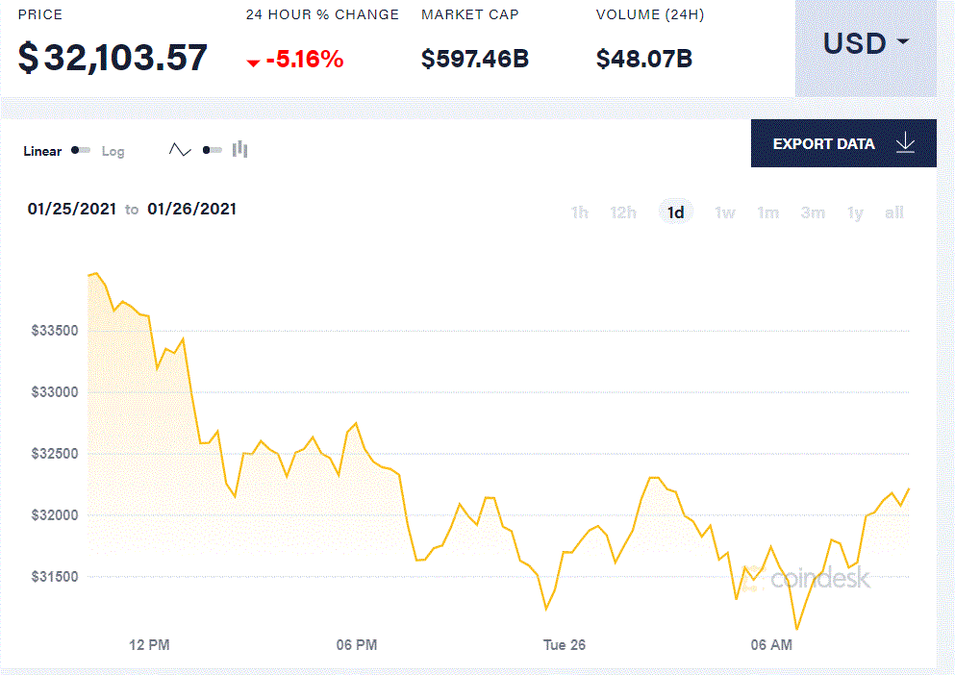This screenshot has height=675, width=955.
Task: Select the 1h time range tab
Action: point(579,212)
